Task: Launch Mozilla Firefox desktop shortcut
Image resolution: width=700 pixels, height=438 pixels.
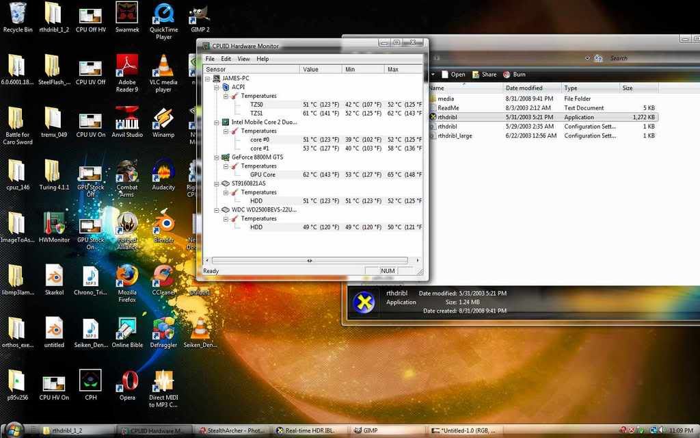Action: 127,283
